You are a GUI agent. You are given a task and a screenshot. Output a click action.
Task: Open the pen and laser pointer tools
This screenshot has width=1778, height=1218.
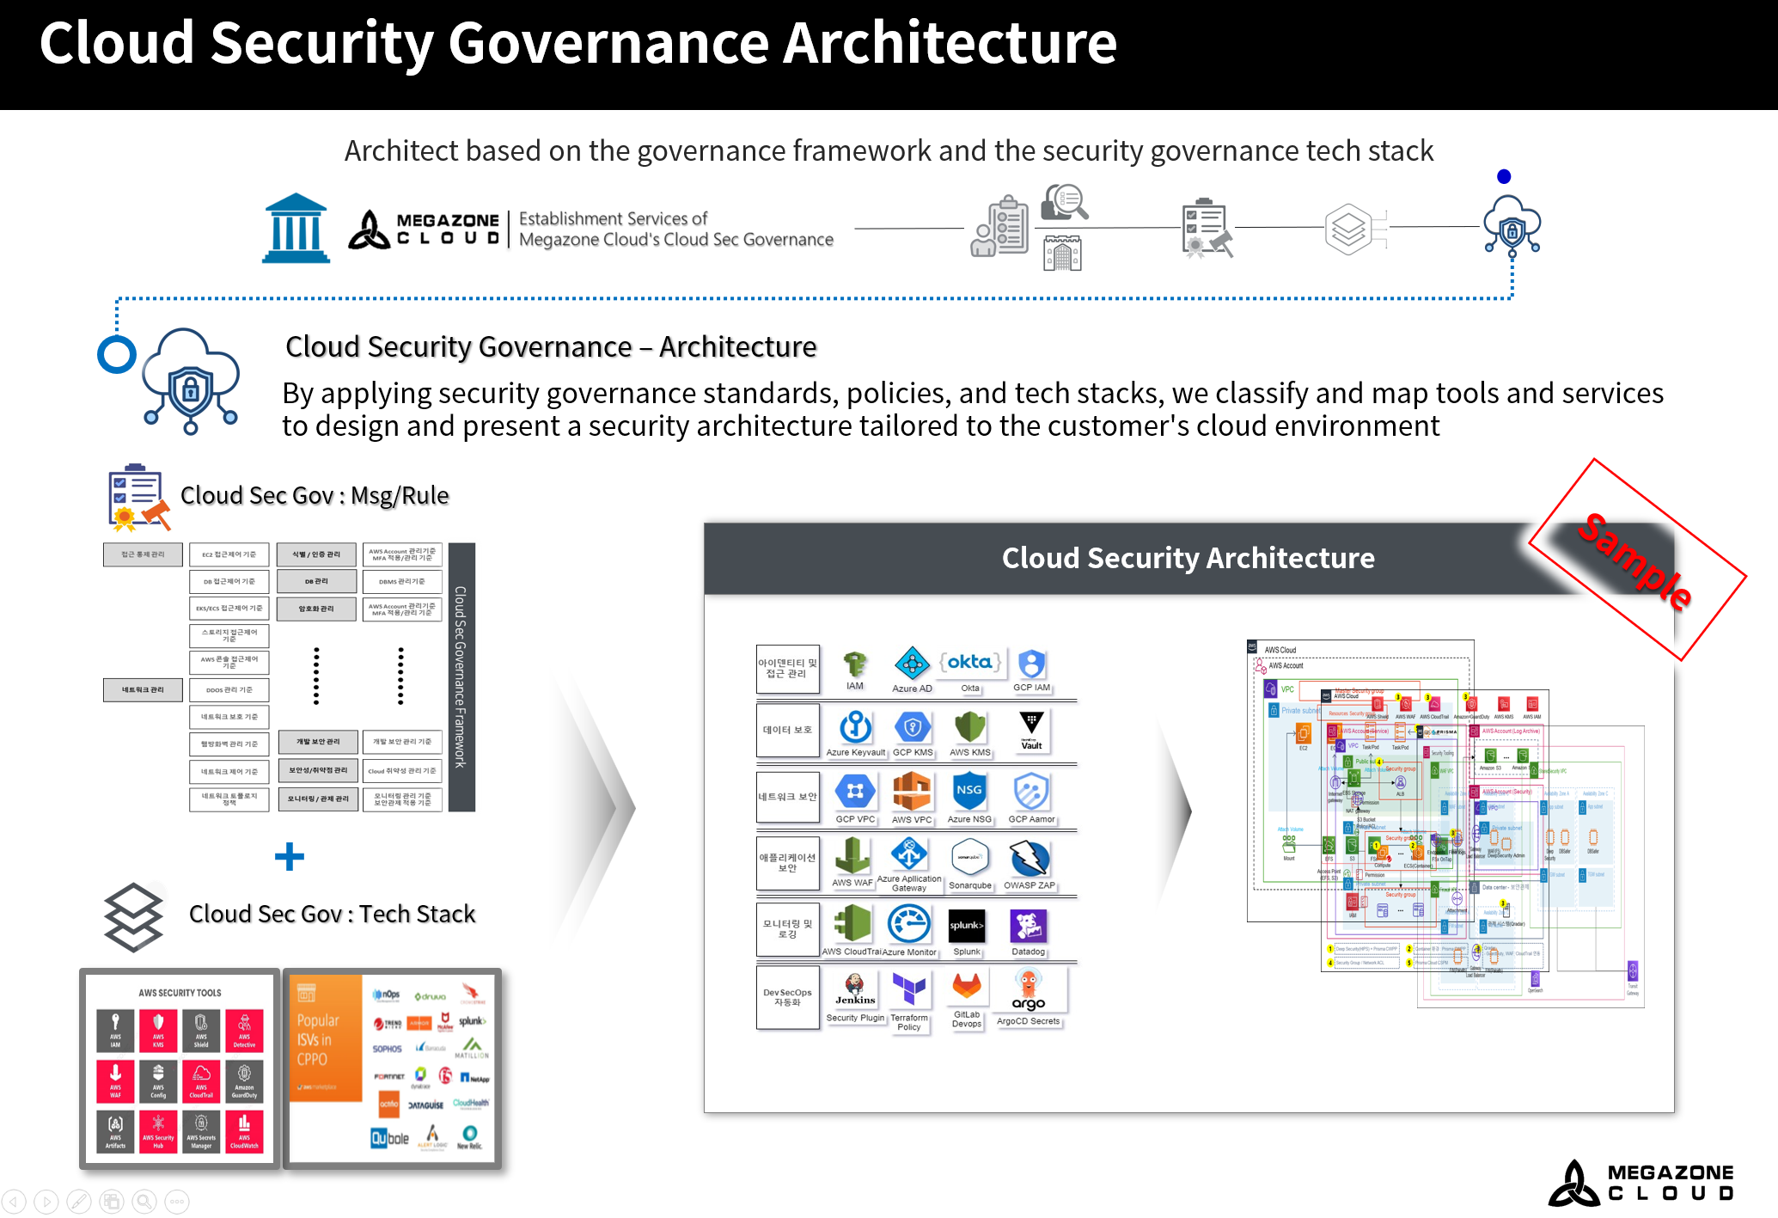pos(79,1201)
